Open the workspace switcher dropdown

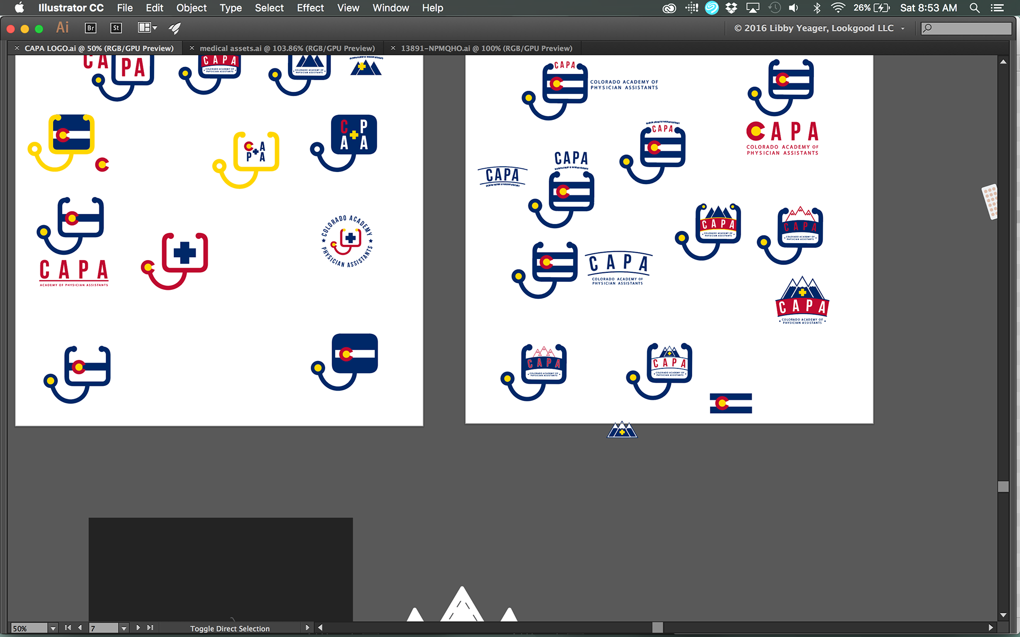(x=903, y=28)
